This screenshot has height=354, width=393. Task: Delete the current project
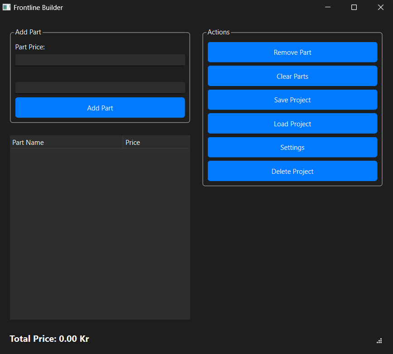click(x=292, y=171)
